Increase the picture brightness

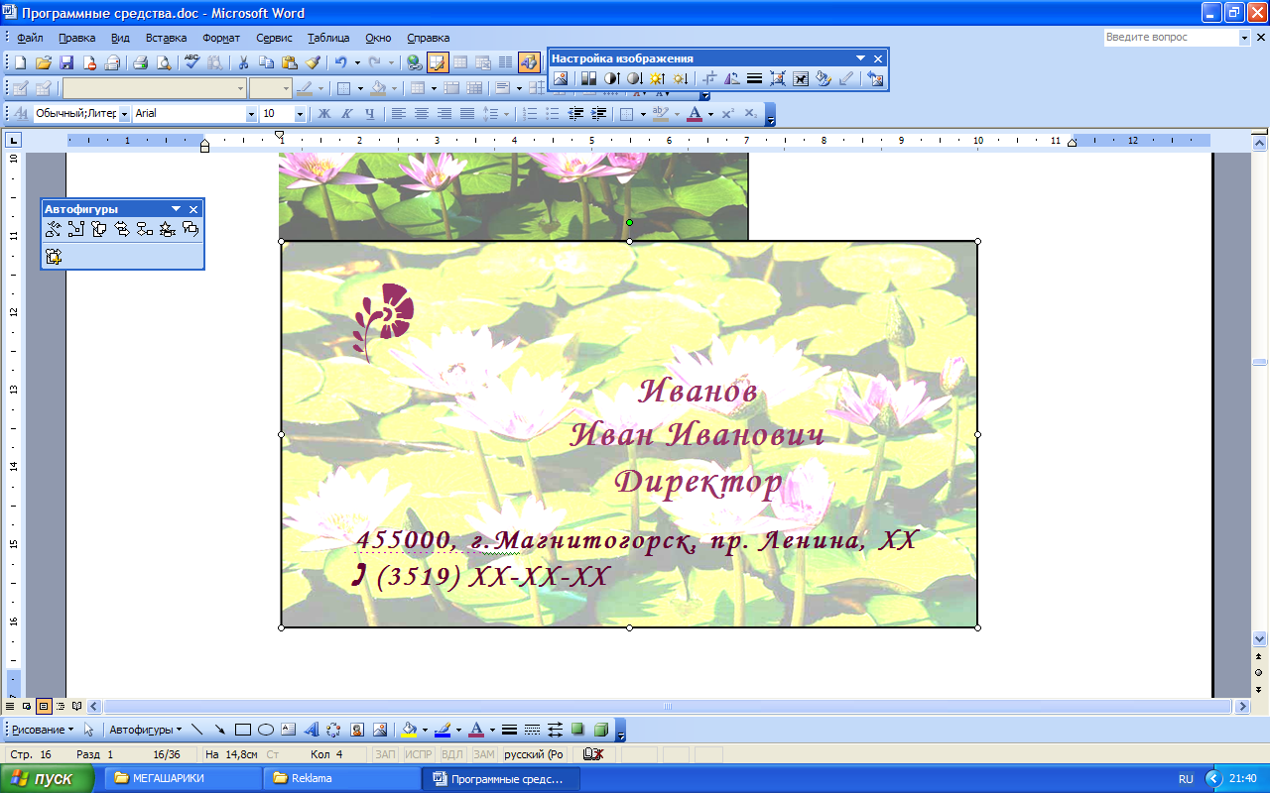657,78
